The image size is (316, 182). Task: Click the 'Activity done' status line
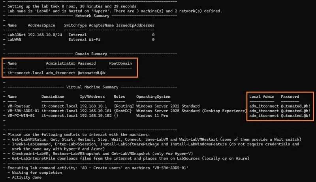[23, 177]
